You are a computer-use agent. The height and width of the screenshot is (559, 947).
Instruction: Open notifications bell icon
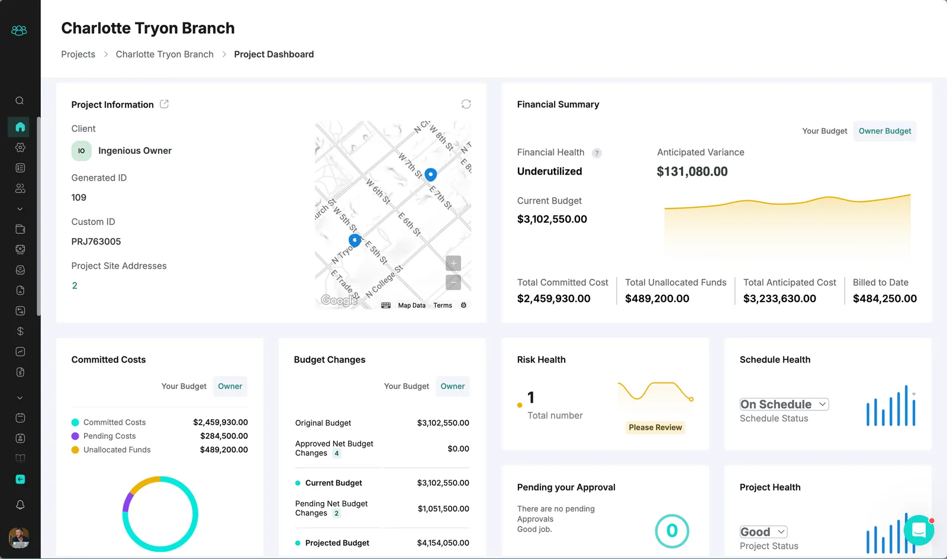pyautogui.click(x=20, y=505)
